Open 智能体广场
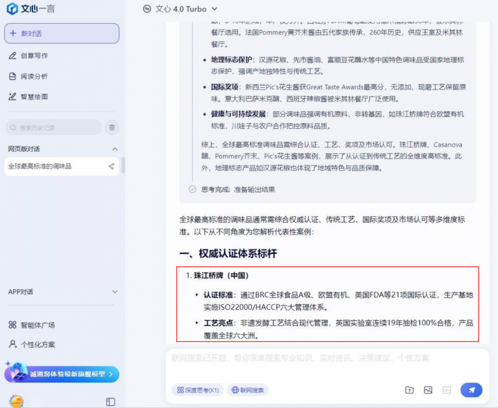The height and width of the screenshot is (408, 498). click(32, 325)
